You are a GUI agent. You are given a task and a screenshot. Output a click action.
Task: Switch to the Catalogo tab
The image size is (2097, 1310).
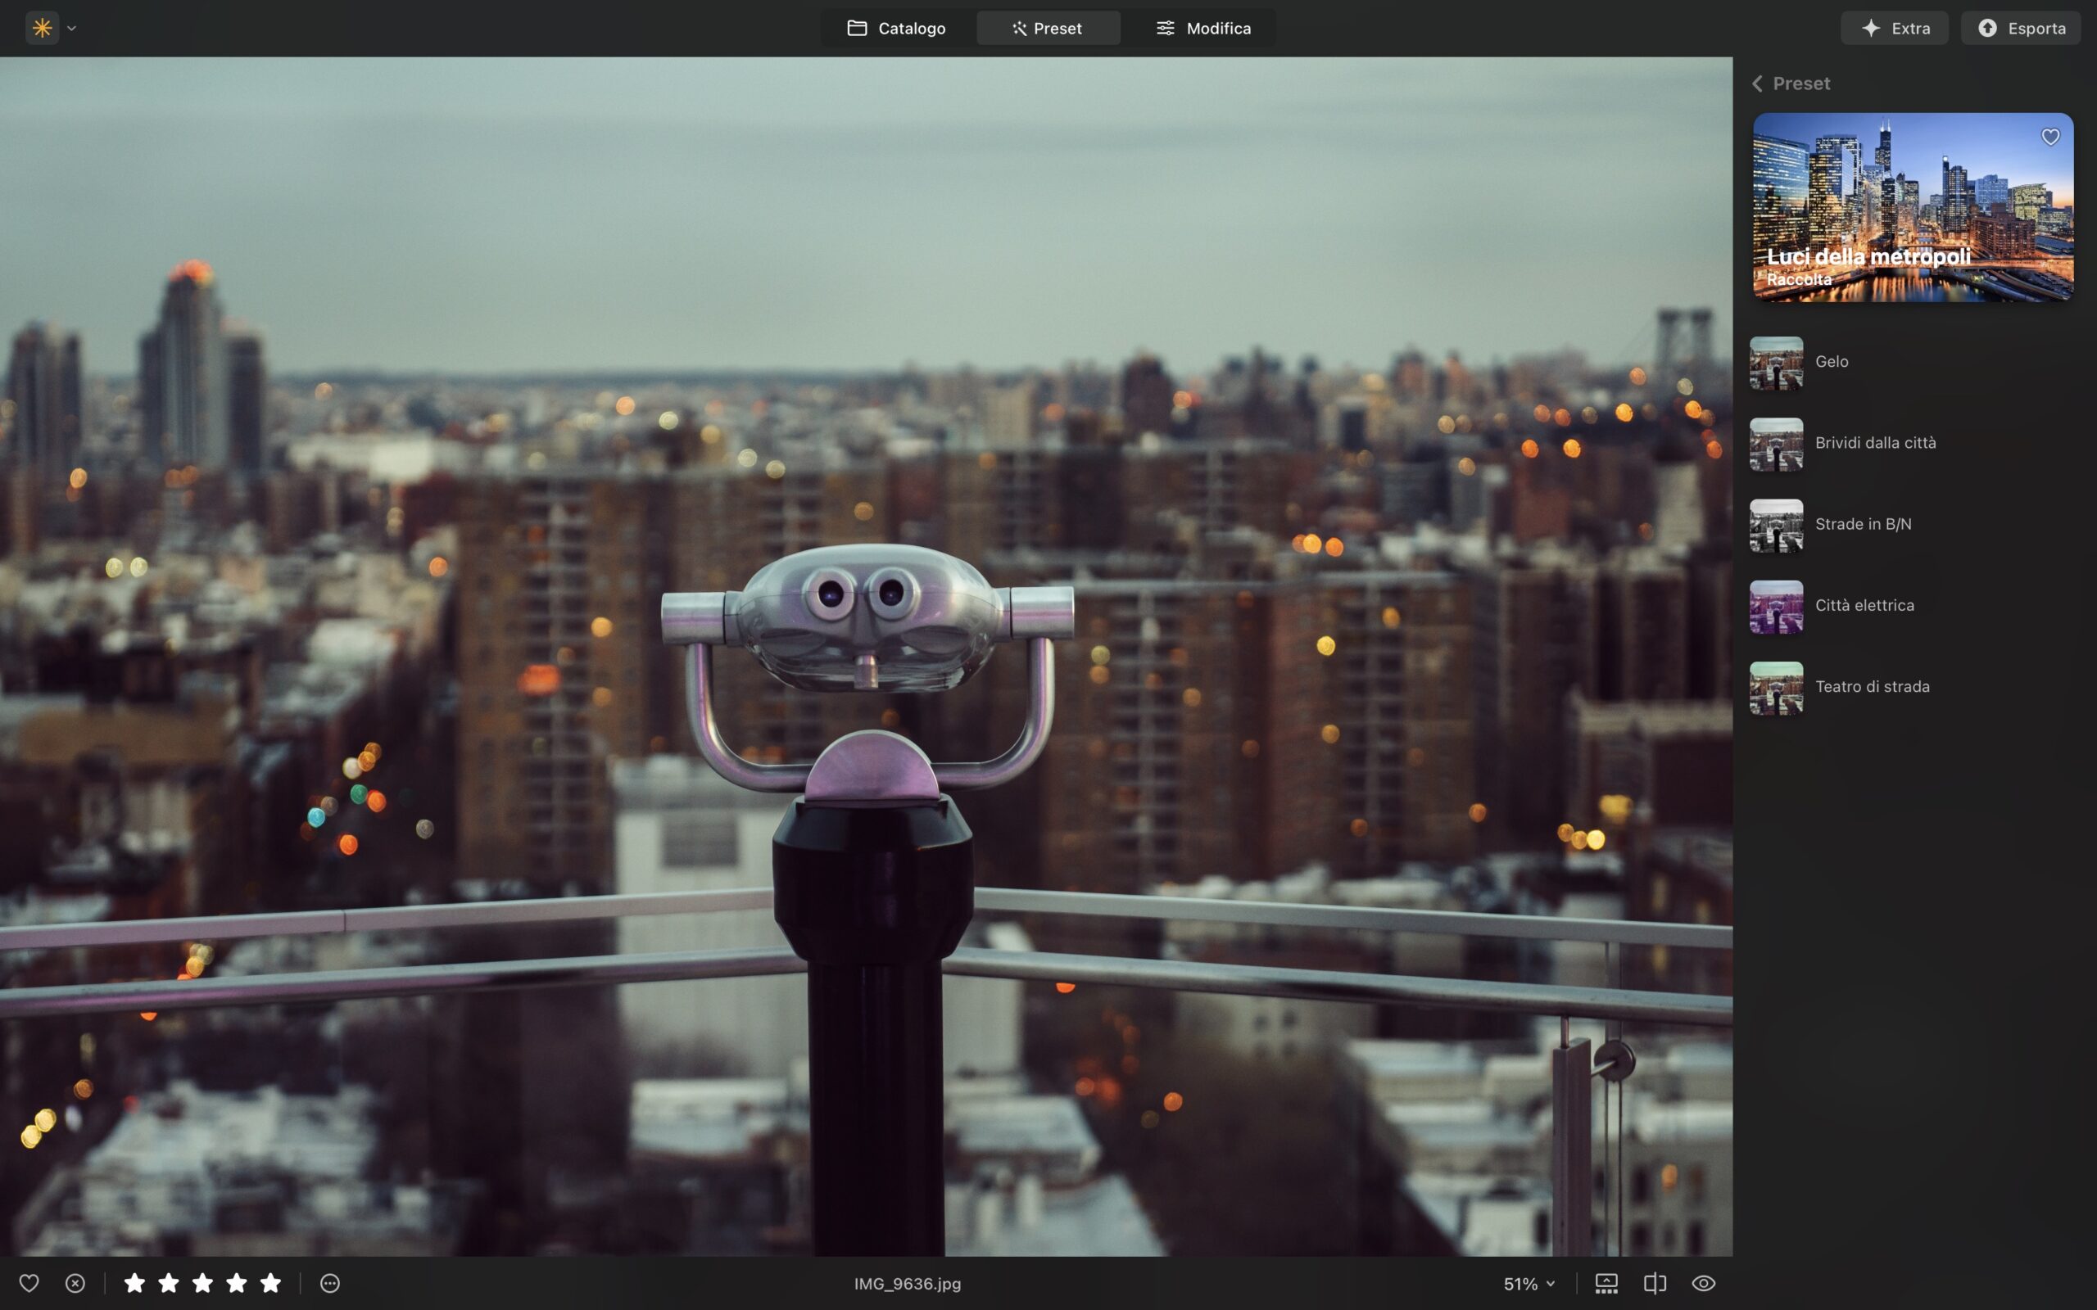(x=897, y=27)
